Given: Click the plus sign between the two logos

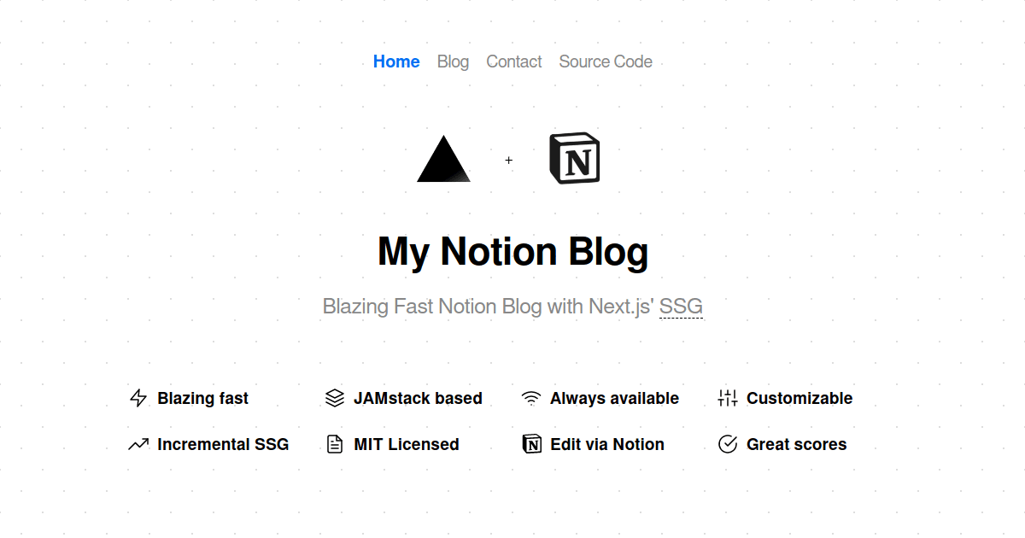Looking at the screenshot, I should tap(509, 160).
